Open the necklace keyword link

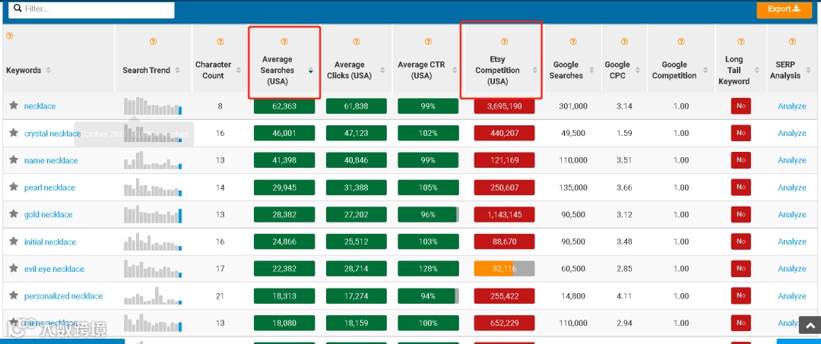[40, 106]
